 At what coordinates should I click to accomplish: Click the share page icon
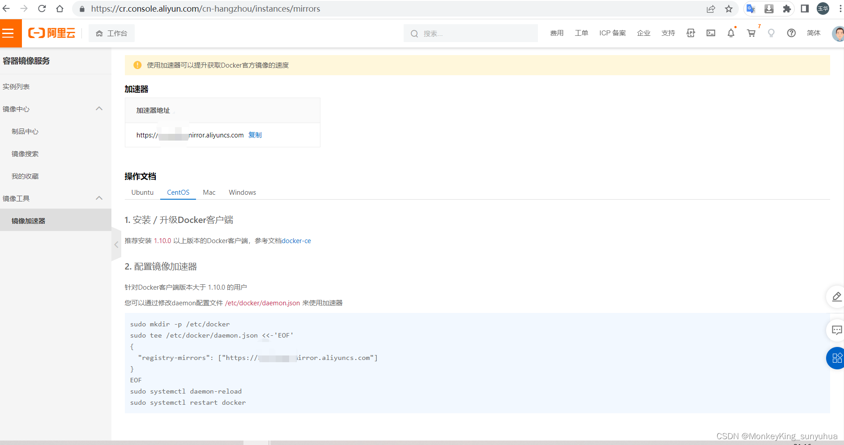[711, 9]
